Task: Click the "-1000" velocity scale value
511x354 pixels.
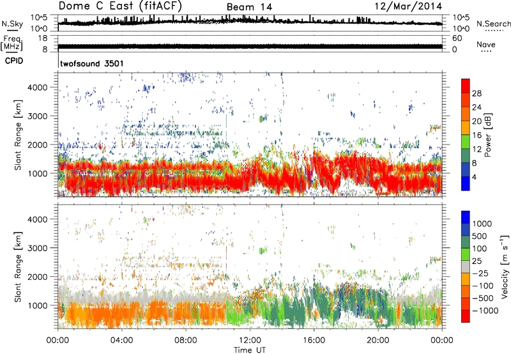Action: (485, 311)
